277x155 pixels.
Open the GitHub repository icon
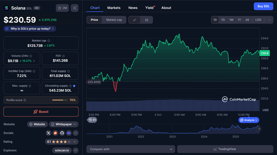coord(62,133)
